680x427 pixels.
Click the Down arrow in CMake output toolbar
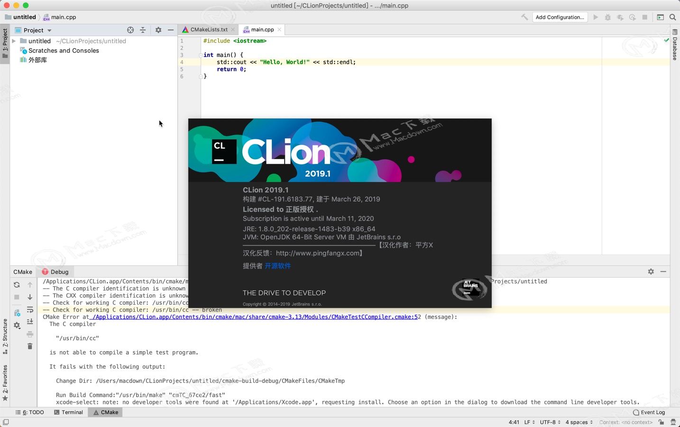tap(30, 297)
